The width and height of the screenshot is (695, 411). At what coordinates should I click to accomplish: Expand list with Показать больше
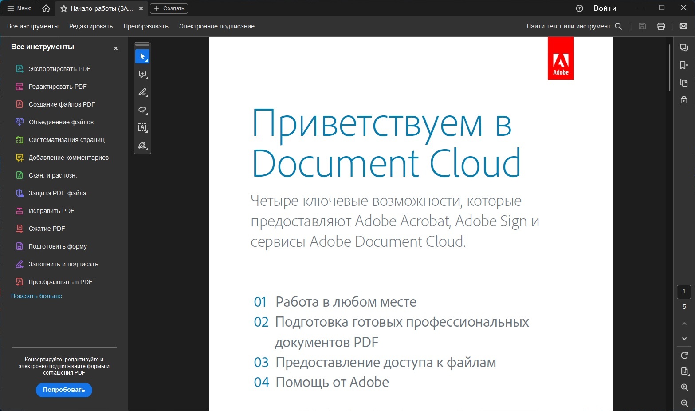pyautogui.click(x=36, y=296)
